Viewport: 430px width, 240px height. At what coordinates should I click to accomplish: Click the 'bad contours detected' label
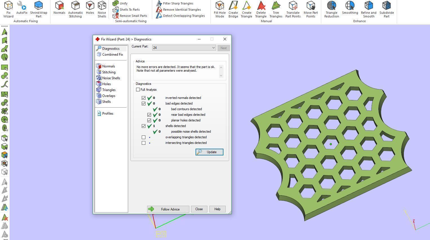pos(186,109)
